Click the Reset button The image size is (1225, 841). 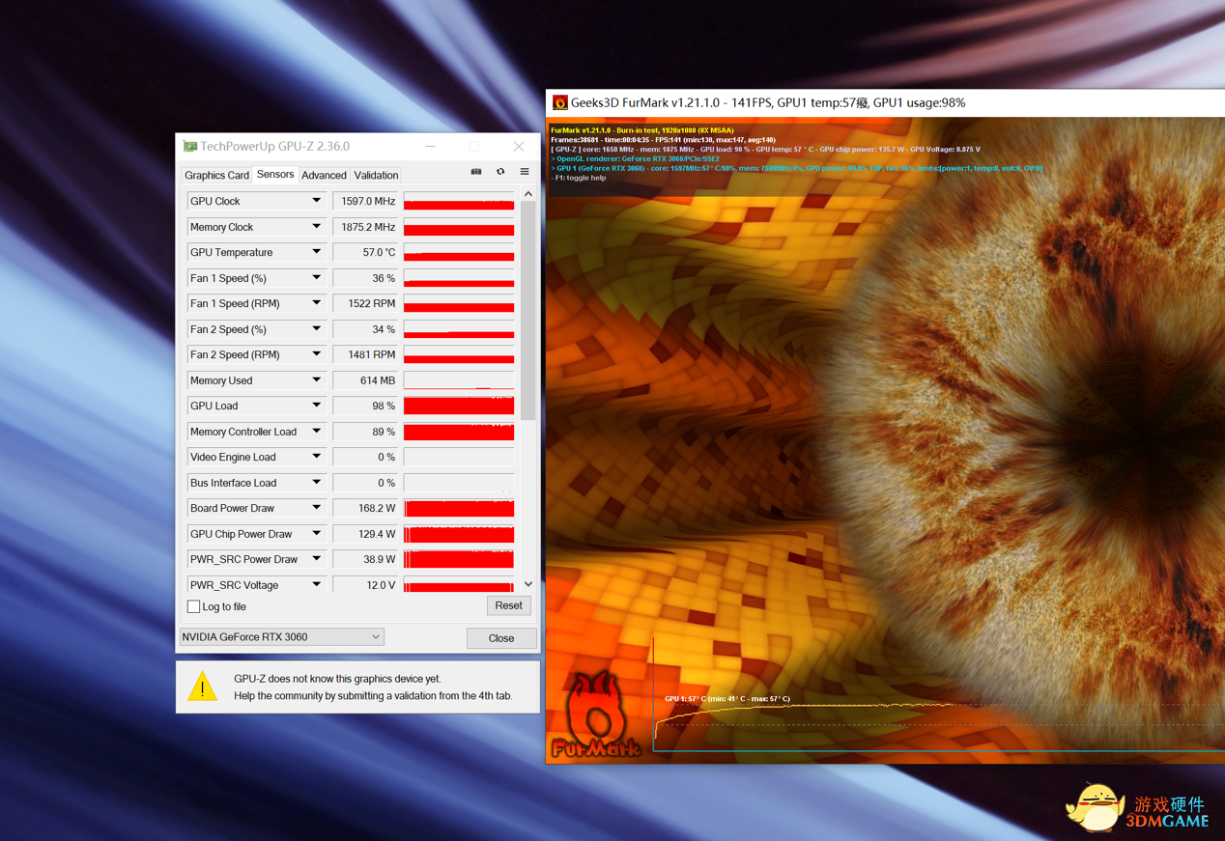pos(508,606)
